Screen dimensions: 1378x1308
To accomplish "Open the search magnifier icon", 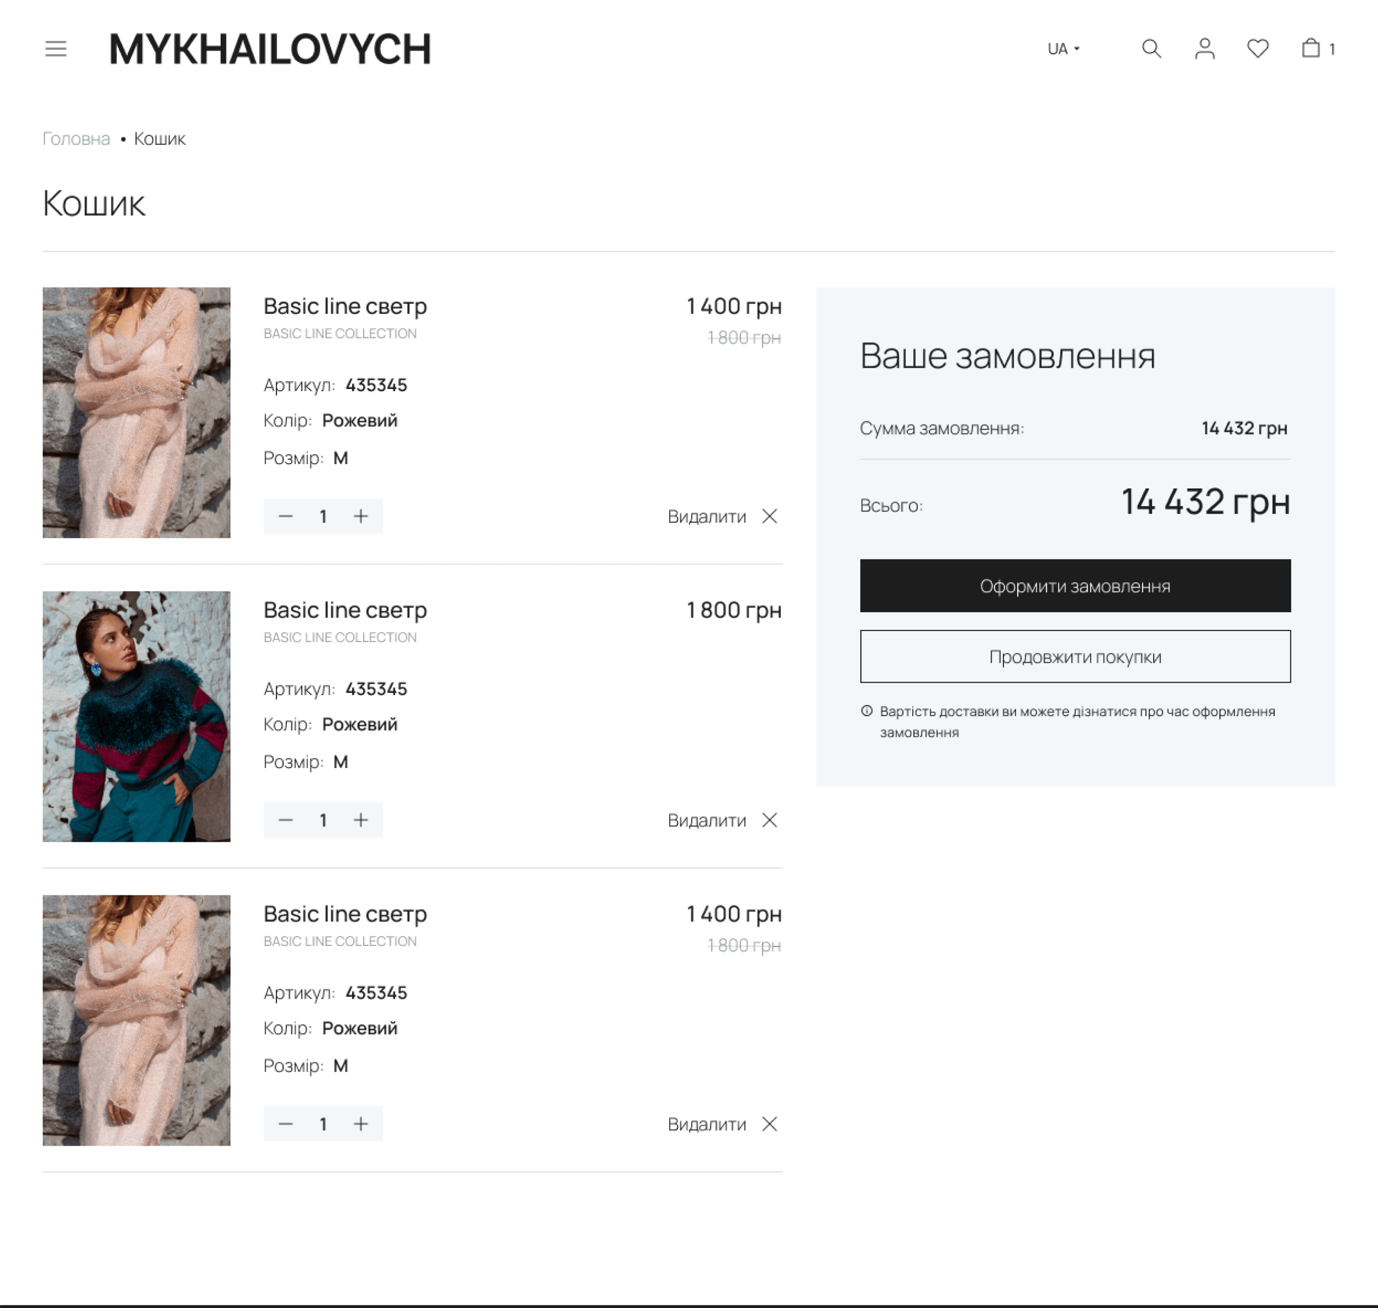I will click(x=1151, y=49).
